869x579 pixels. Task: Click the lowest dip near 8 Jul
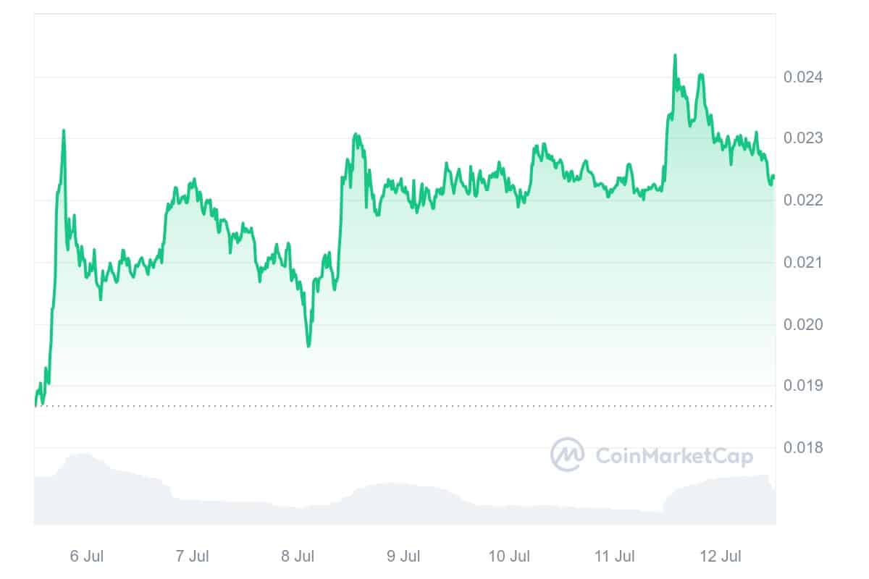click(308, 346)
